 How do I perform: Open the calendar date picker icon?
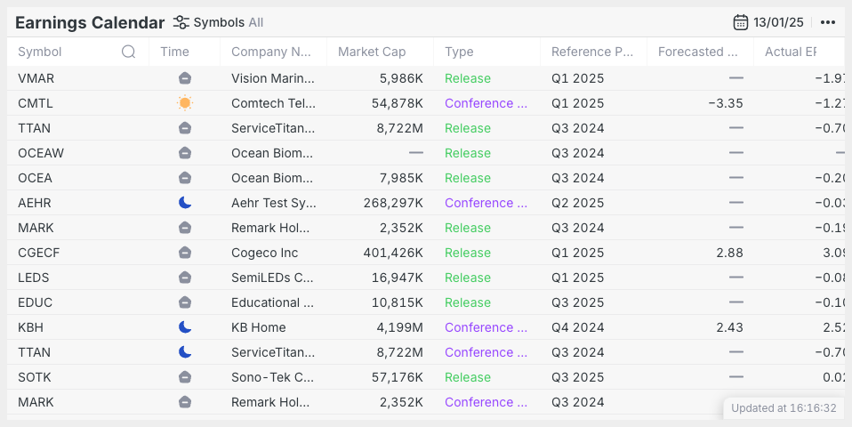(741, 22)
